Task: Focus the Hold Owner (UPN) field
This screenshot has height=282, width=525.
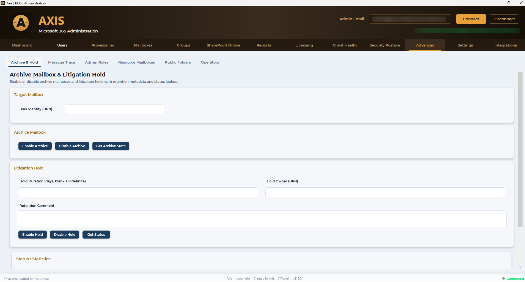Action: point(385,192)
